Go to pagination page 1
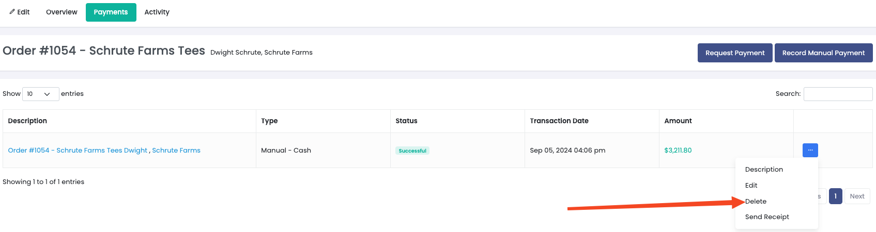 coord(835,196)
